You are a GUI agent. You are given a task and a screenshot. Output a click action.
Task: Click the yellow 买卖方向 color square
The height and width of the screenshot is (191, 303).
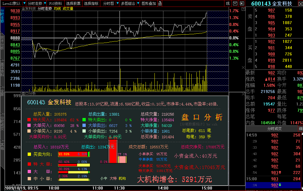[x=29, y=154]
